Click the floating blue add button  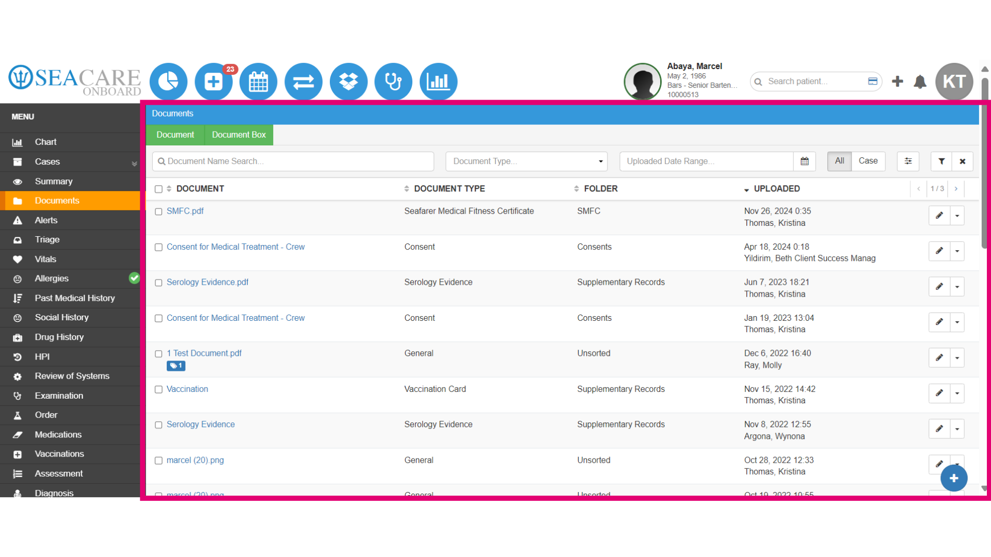pyautogui.click(x=954, y=478)
